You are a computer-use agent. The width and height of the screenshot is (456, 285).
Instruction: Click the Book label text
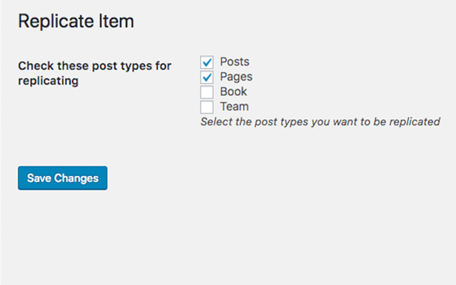[234, 92]
